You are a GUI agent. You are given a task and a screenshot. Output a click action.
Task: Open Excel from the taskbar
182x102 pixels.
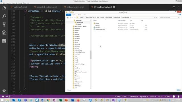[x=61, y=100]
